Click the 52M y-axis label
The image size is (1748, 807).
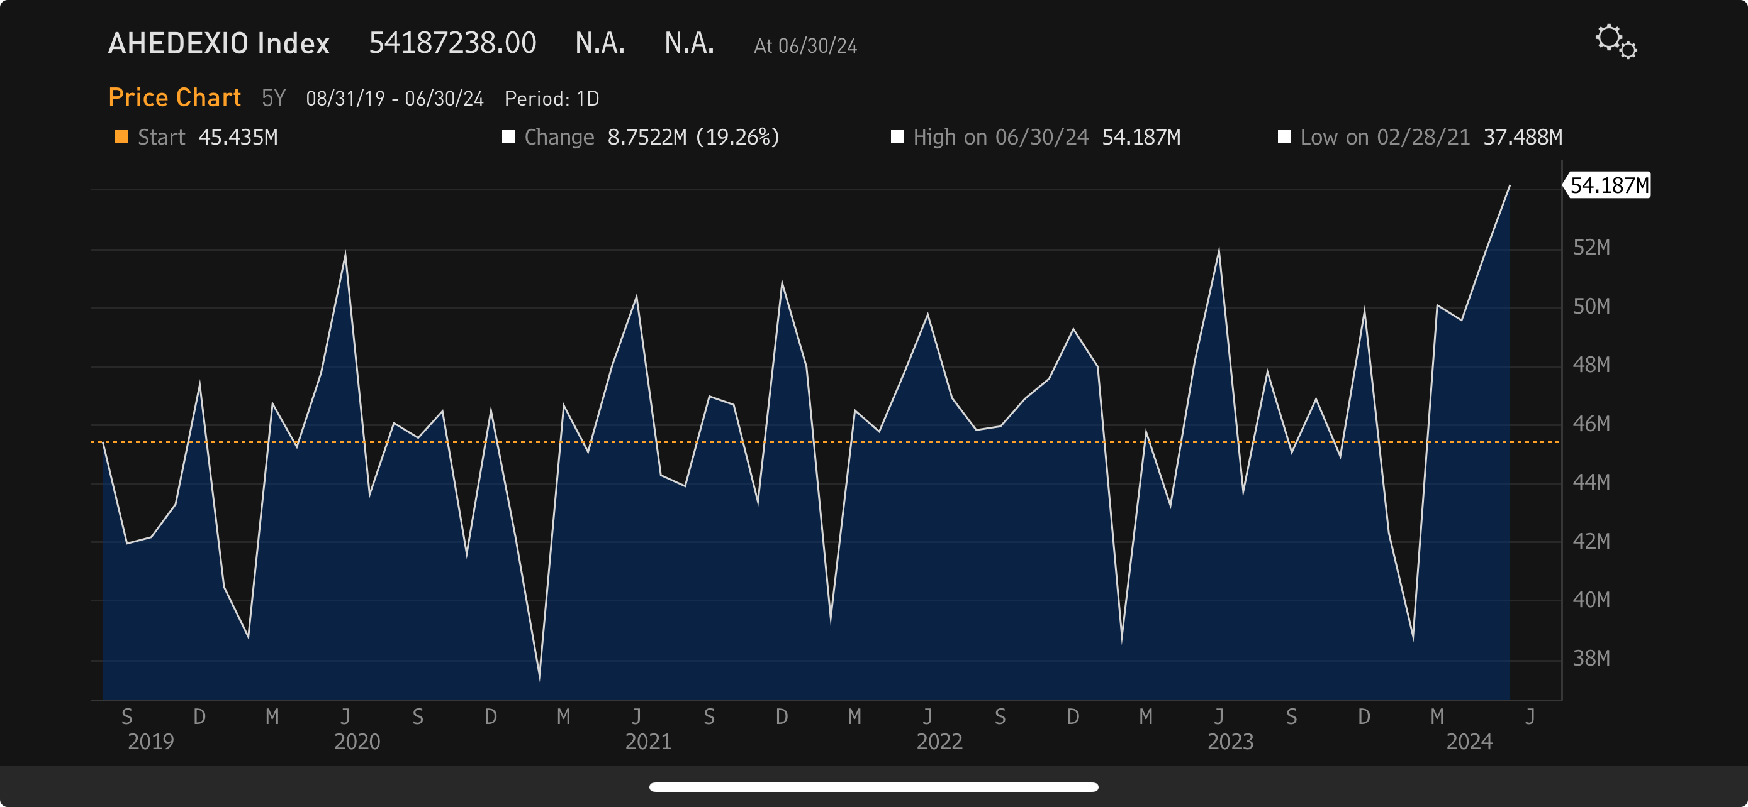pos(1591,248)
